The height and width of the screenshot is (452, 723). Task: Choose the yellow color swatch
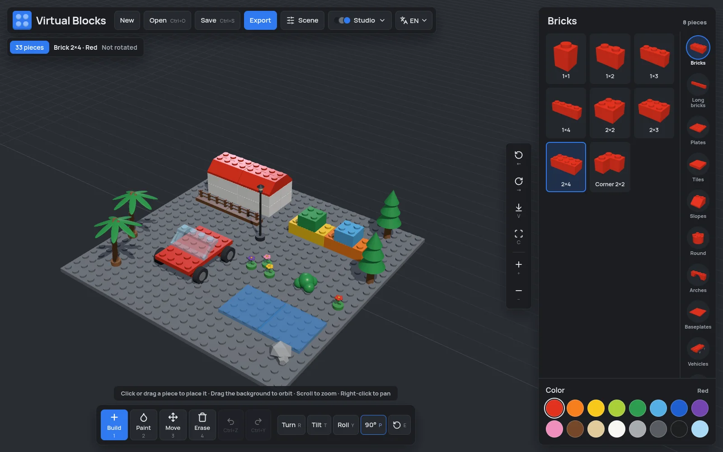coord(596,408)
